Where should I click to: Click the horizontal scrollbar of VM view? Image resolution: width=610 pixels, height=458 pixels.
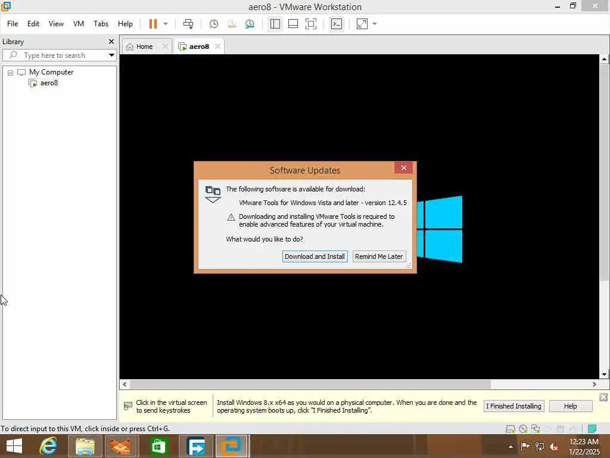pyautogui.click(x=310, y=385)
